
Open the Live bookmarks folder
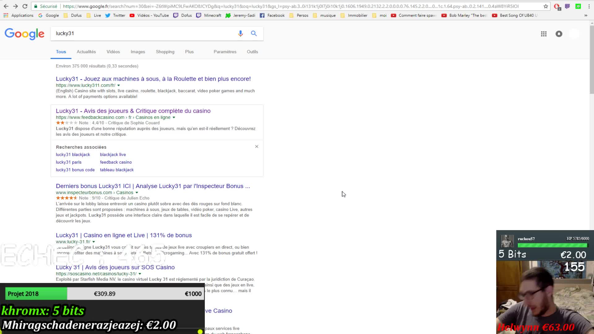click(x=94, y=15)
